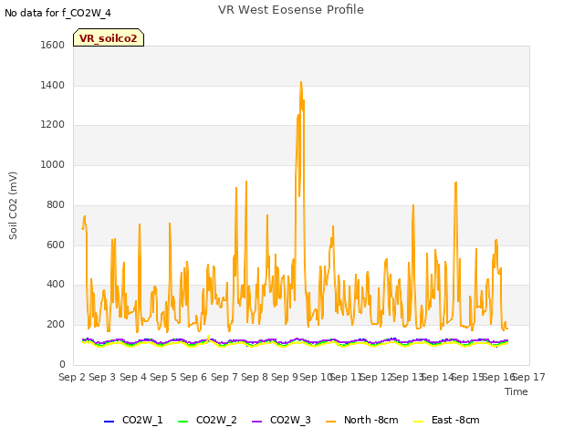584x438 pixels.
Task: Click the orange North -8cm legend swatch
Action: click(x=330, y=422)
